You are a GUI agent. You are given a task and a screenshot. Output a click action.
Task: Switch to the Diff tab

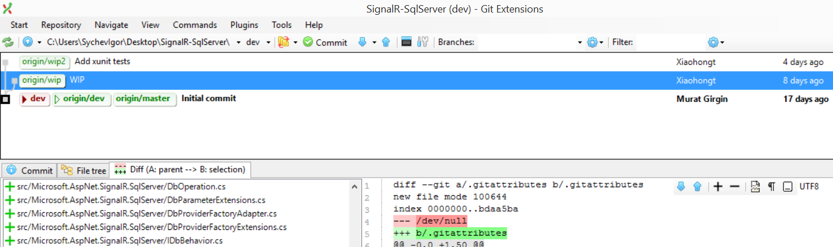point(180,170)
